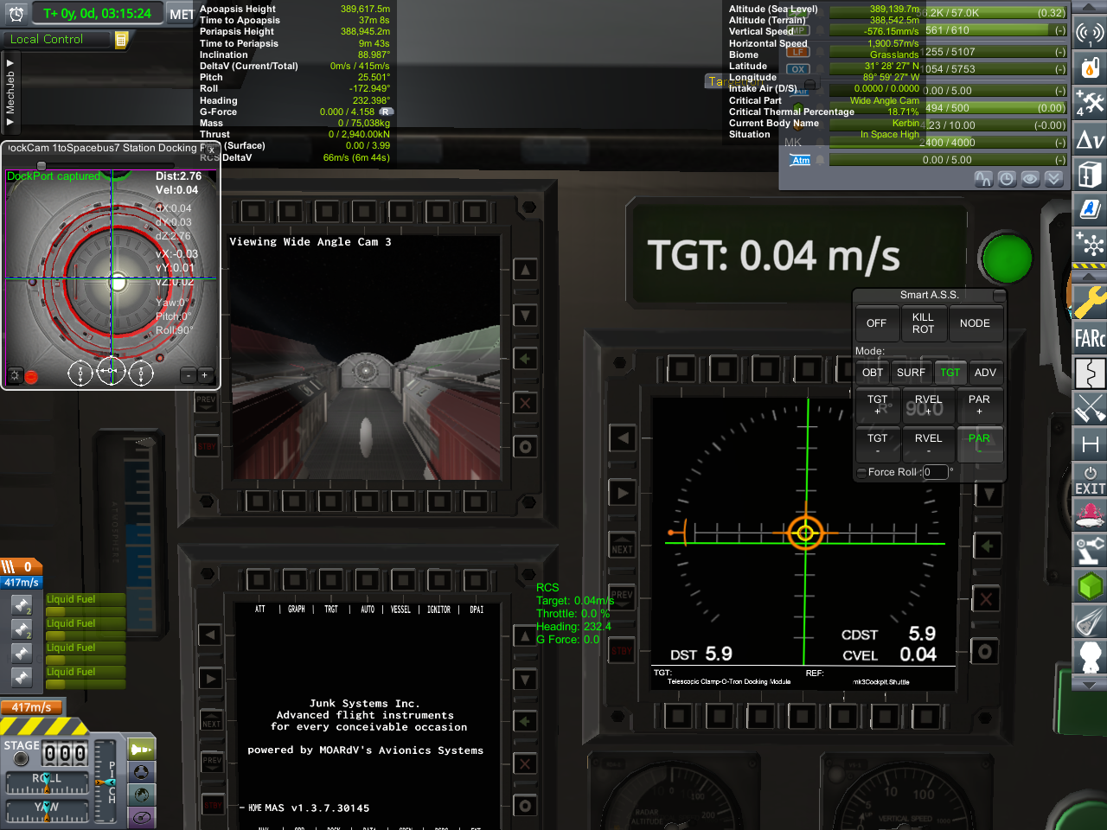Click the Delta-V toolbar icon
The width and height of the screenshot is (1107, 830).
click(x=1090, y=139)
